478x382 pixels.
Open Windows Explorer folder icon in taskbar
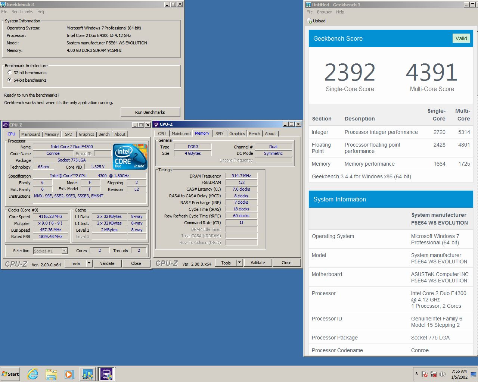(x=51, y=374)
